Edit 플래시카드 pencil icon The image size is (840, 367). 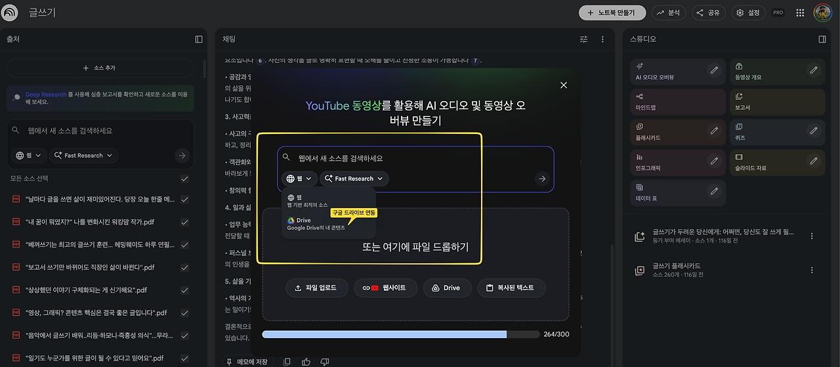(714, 131)
